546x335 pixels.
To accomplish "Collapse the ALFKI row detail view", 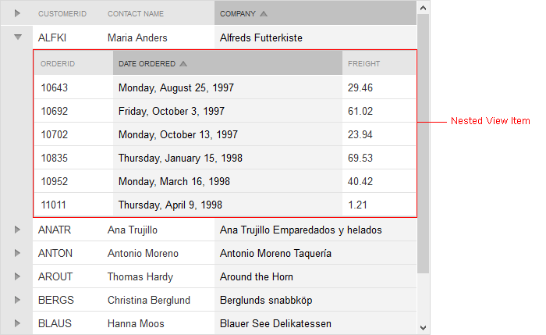I will pos(18,37).
